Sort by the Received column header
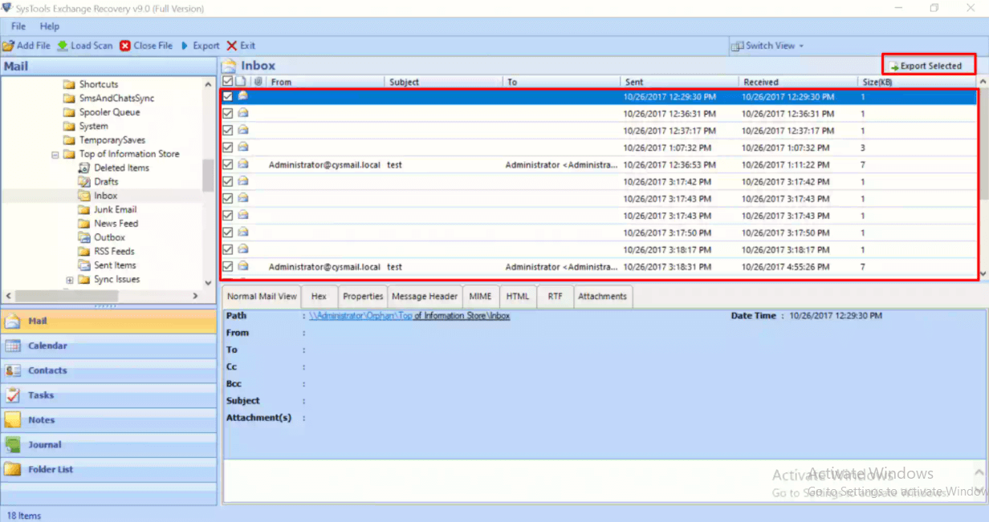This screenshot has width=989, height=522. coord(798,82)
